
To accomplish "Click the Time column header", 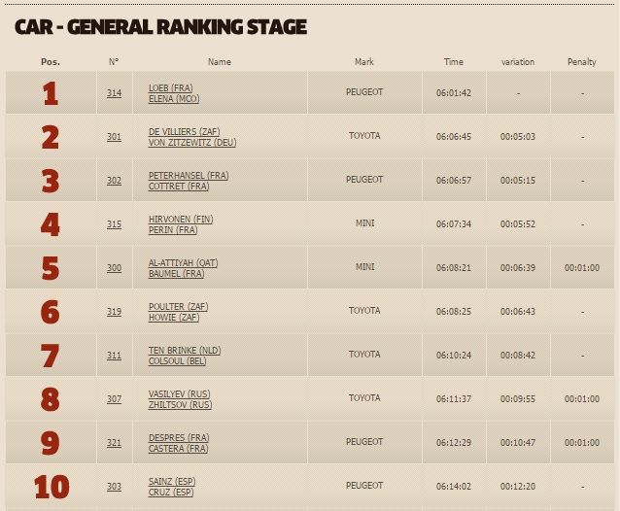I will [x=454, y=62].
